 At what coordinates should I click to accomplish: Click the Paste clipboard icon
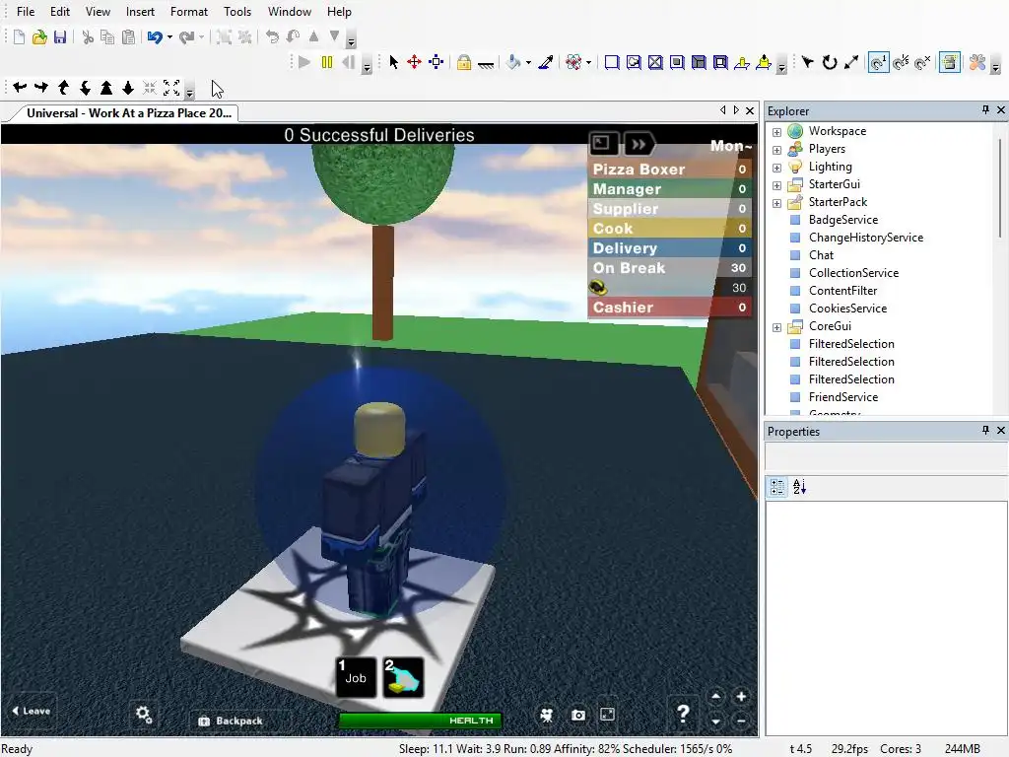(129, 37)
